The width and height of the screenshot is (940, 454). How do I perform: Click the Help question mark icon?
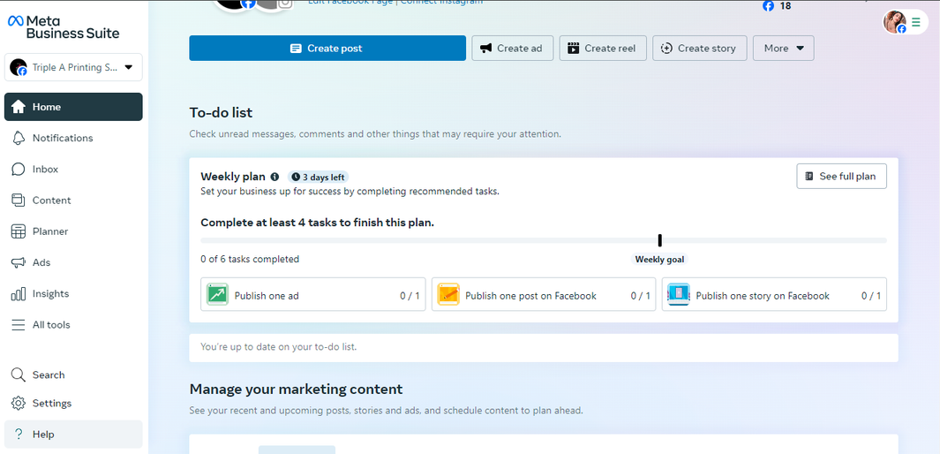[19, 435]
